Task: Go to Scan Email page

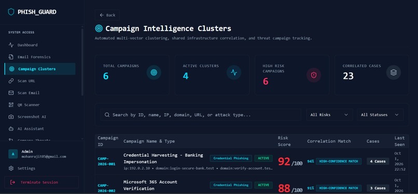Action: point(40,93)
